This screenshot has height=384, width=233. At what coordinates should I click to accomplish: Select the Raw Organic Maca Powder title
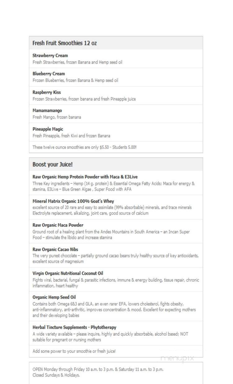point(58,225)
